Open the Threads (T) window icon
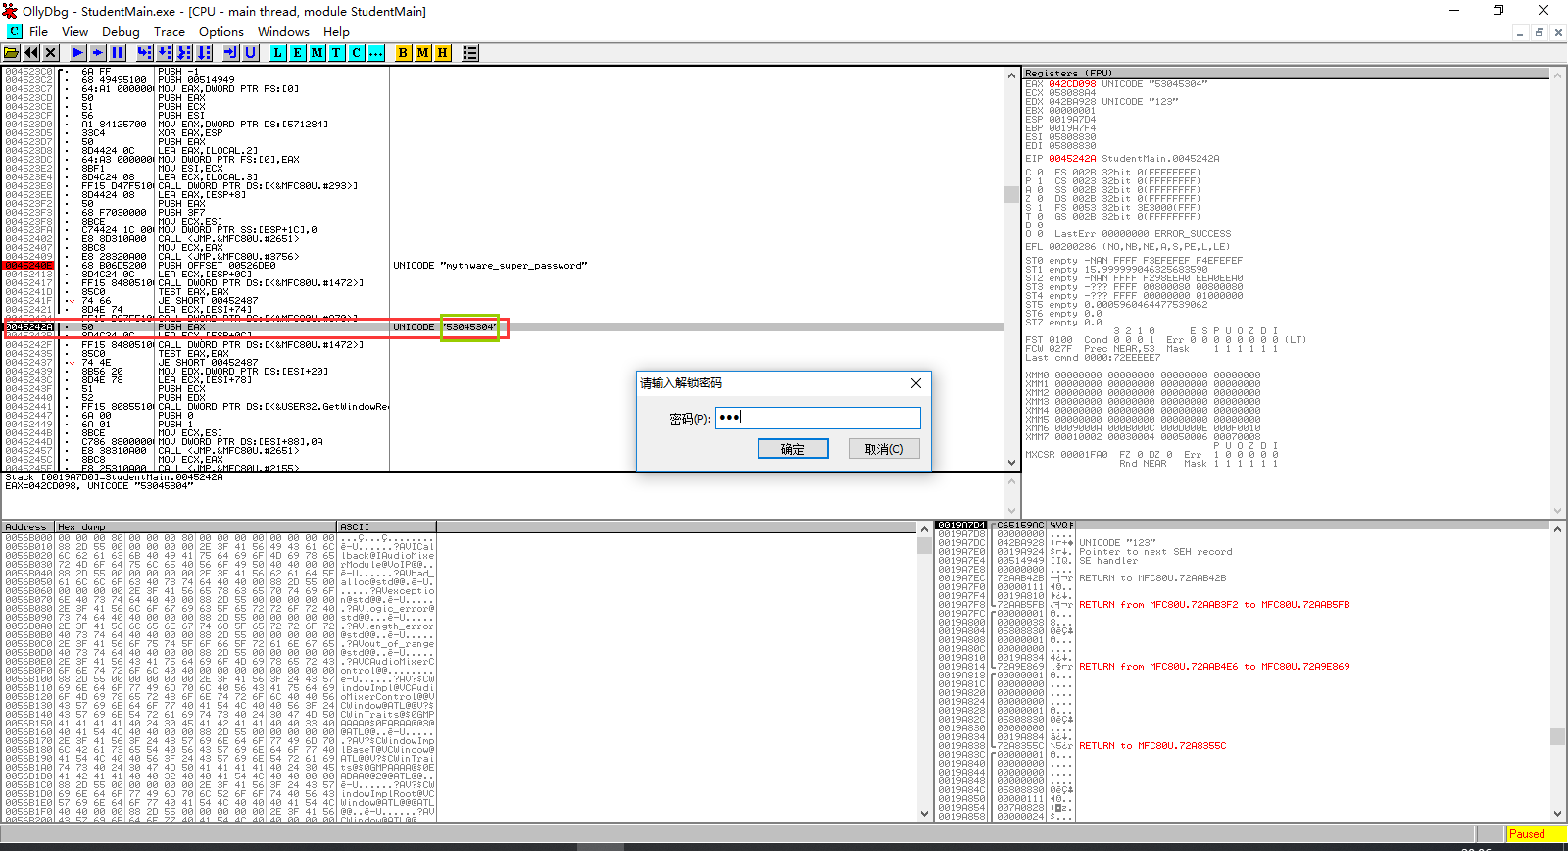Image resolution: width=1568 pixels, height=851 pixels. coord(337,53)
